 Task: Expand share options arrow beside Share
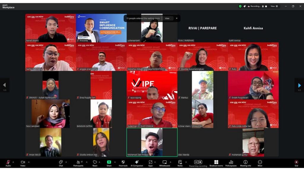point(115,162)
